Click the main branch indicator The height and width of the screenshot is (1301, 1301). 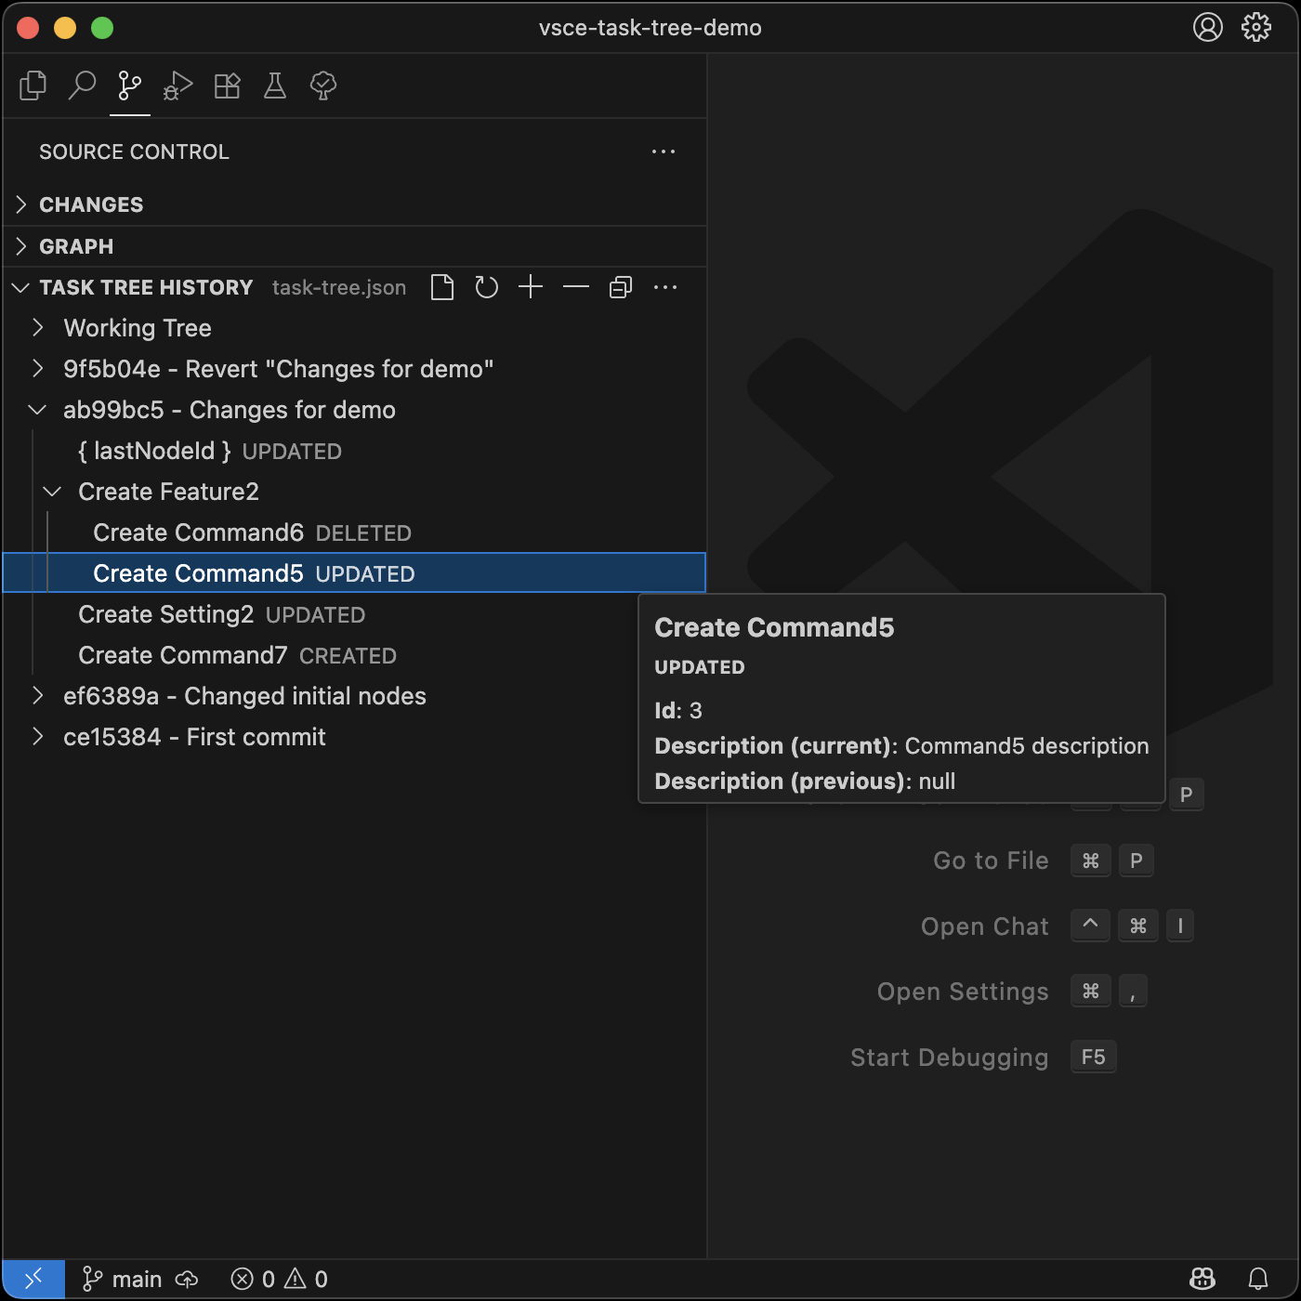[124, 1278]
